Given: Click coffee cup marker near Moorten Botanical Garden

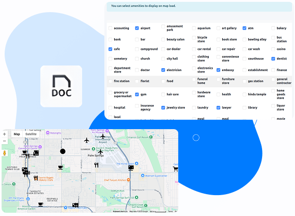Looking at the screenshot, I should (40, 204).
